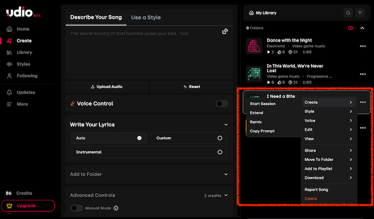This screenshot has height=219, width=374.
Task: Click the Upload Audio button
Action: click(x=107, y=87)
